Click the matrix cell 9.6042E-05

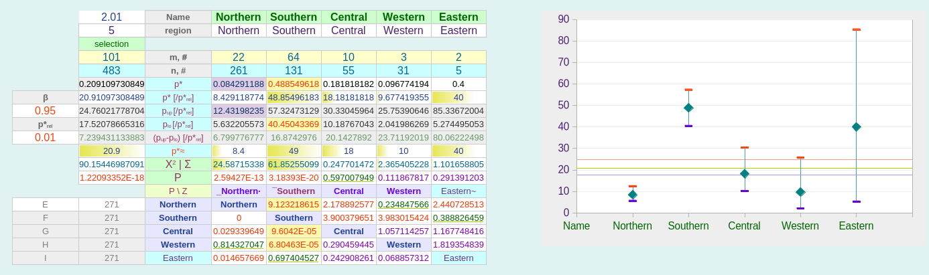294,232
